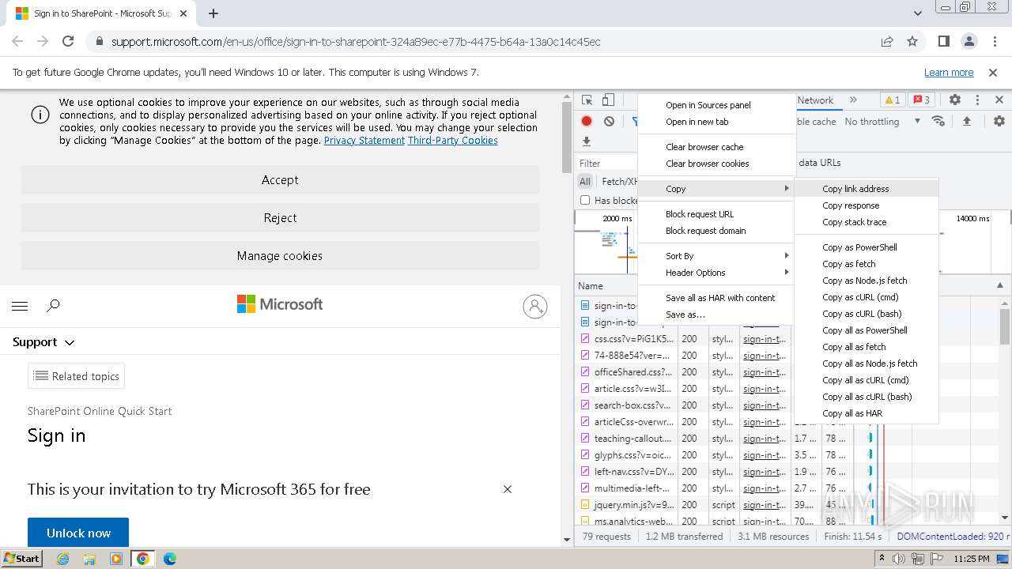Open DevTools main settings gear
The height and width of the screenshot is (569, 1012).
click(955, 100)
